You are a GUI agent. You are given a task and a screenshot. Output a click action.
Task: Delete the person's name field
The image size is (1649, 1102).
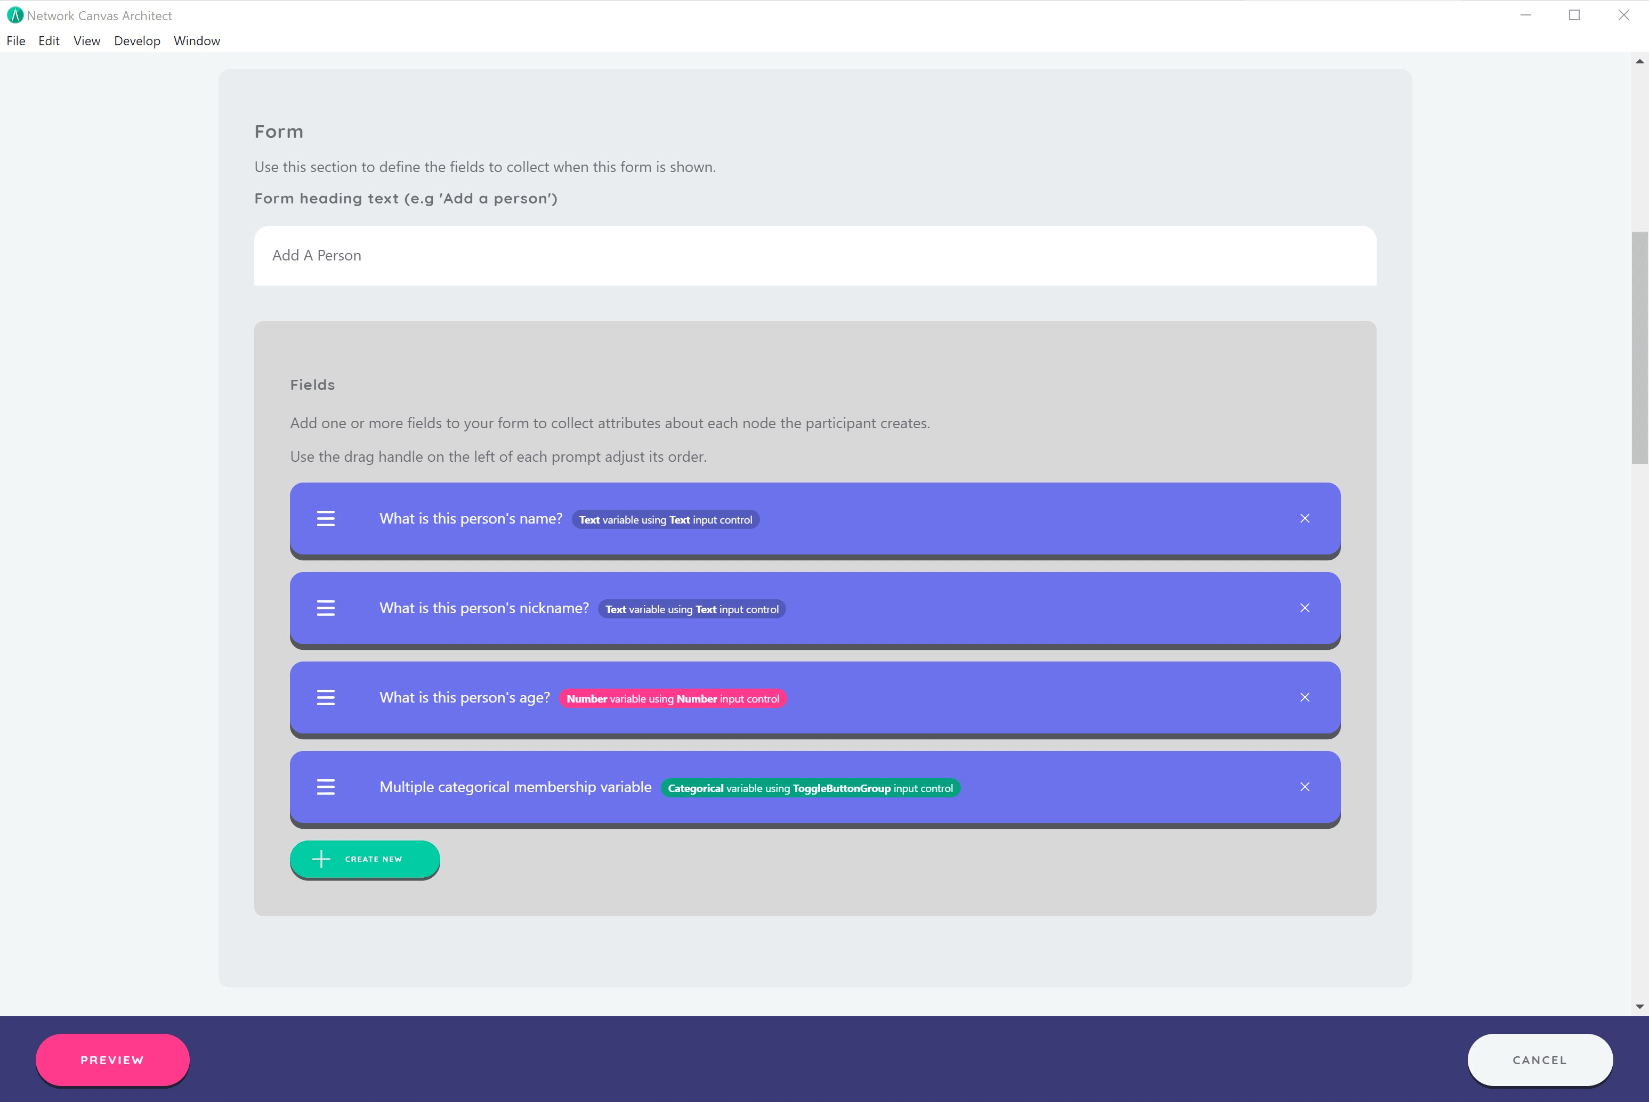[x=1304, y=519]
